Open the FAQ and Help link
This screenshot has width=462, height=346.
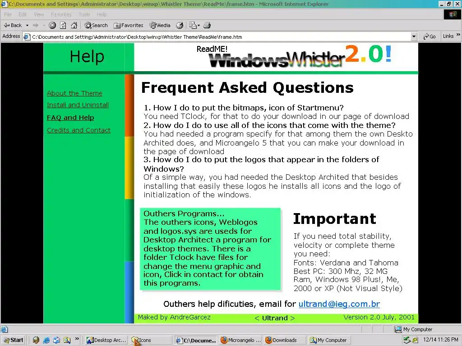(x=70, y=118)
